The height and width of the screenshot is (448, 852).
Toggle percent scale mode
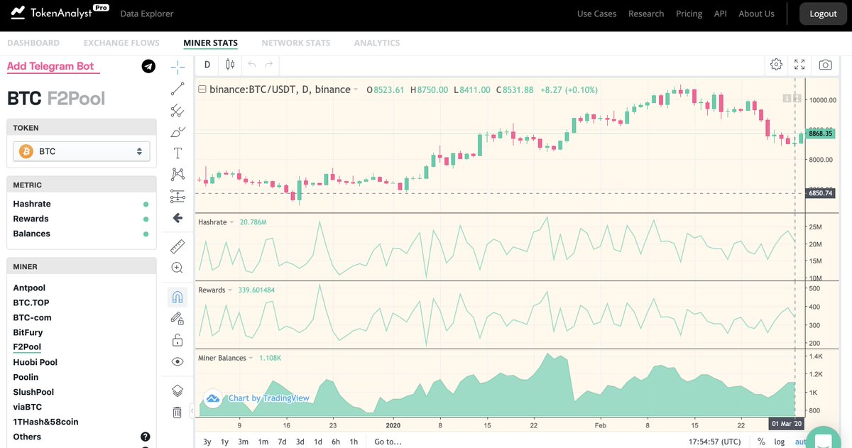[x=761, y=442]
